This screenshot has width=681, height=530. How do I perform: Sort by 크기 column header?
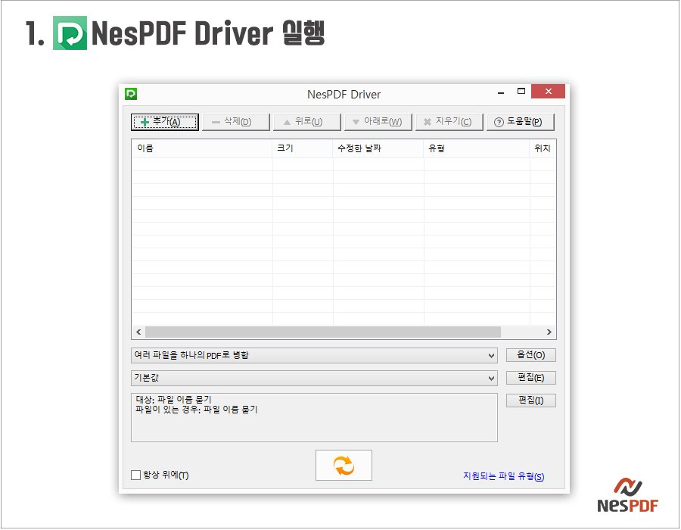pyautogui.click(x=303, y=148)
